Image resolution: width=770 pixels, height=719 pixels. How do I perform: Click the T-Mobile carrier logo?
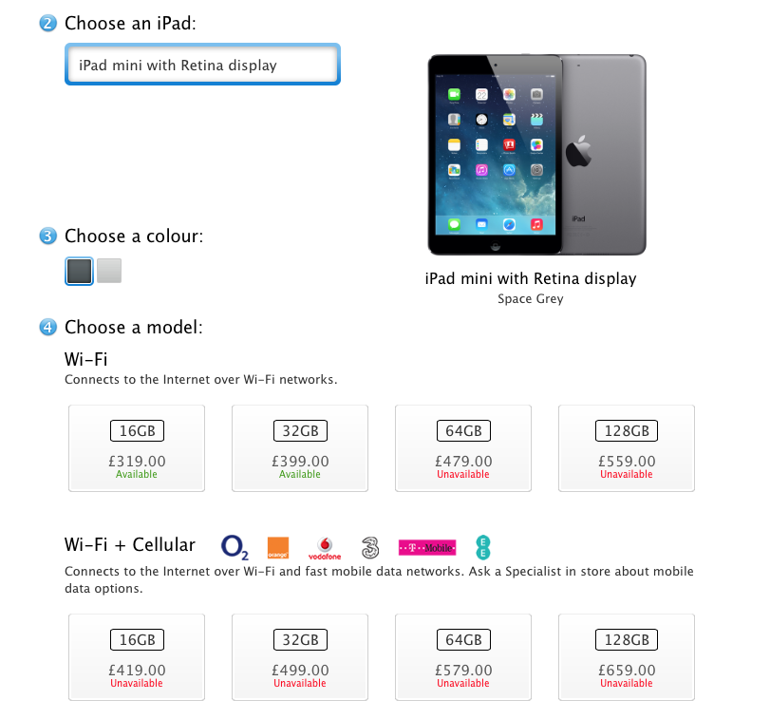tap(427, 548)
